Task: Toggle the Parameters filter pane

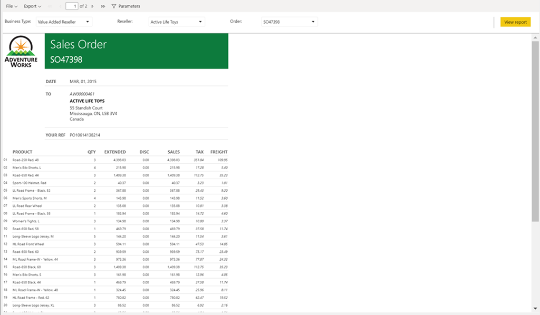Action: tap(126, 6)
